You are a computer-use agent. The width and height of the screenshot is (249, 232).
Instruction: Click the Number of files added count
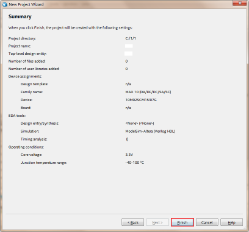coord(126,62)
